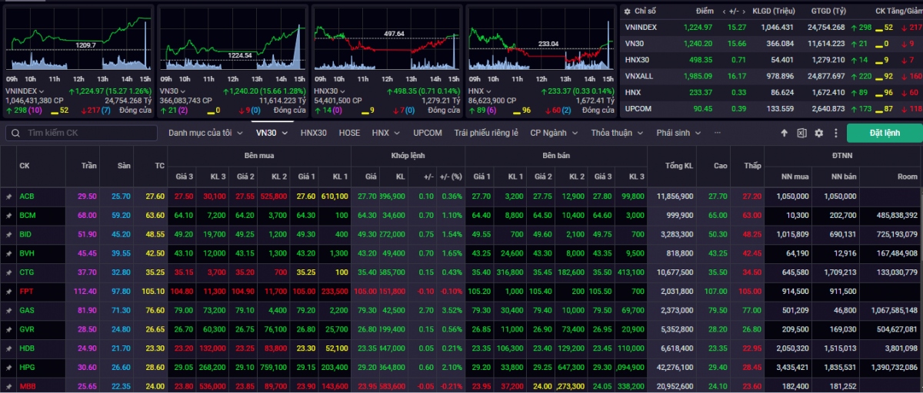The height and width of the screenshot is (393, 923).
Task: Open the Phái sinh dropdown
Action: [x=678, y=133]
